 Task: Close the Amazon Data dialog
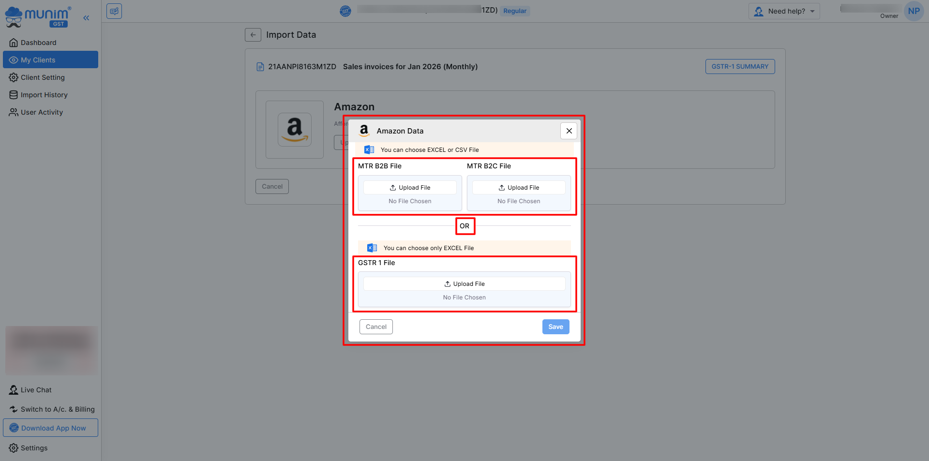pos(569,131)
